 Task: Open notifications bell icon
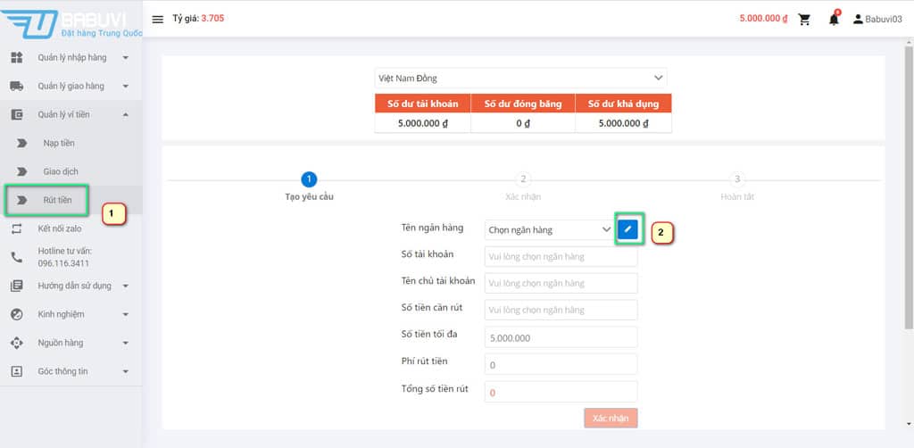coord(834,19)
